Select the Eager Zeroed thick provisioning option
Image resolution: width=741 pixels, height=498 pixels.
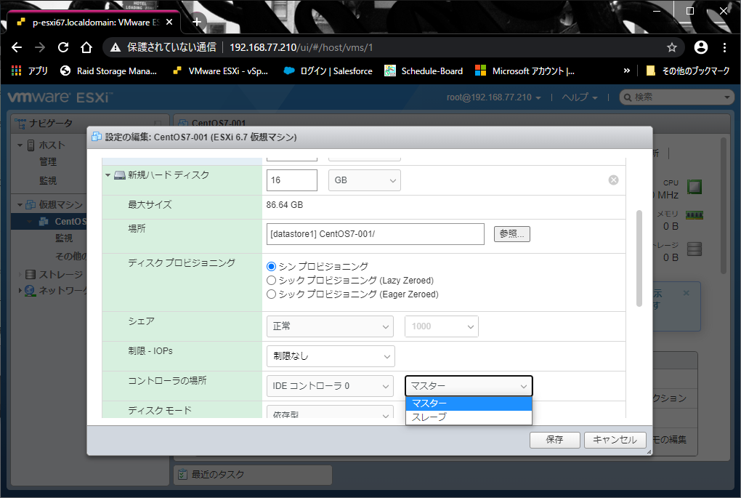pyautogui.click(x=271, y=294)
